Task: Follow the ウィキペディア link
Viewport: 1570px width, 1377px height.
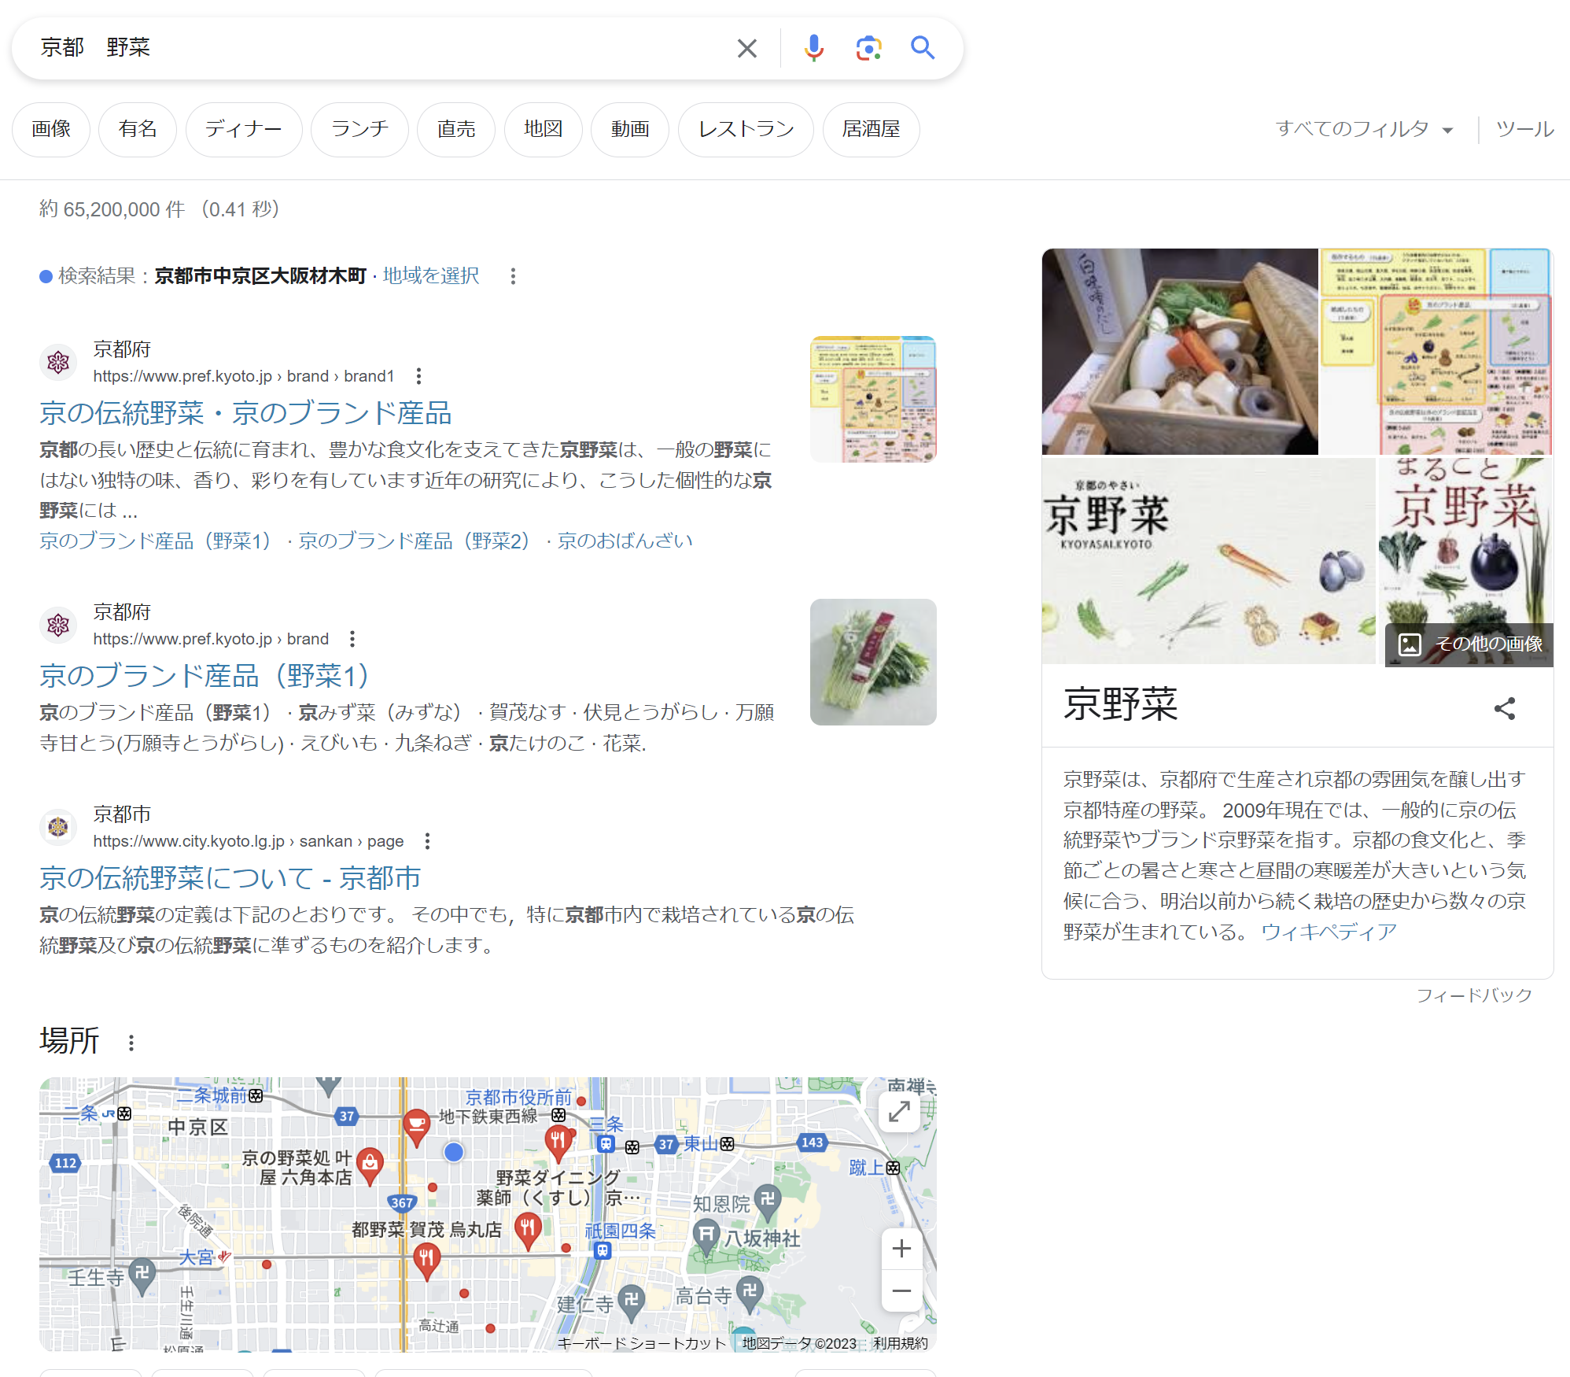Action: [x=1329, y=932]
